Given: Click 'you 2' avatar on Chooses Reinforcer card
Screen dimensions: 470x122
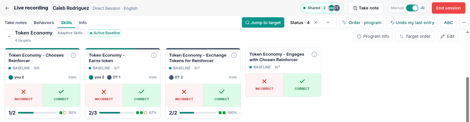Looking at the screenshot, I should click(x=11, y=77).
